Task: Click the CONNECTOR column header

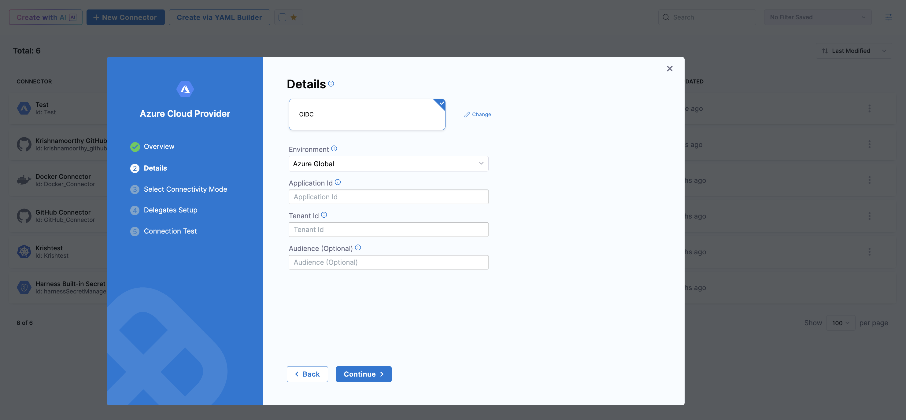Action: point(34,82)
